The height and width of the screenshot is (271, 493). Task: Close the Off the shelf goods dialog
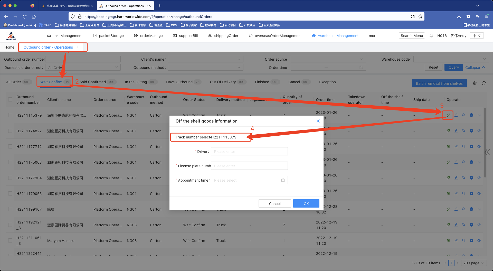[x=318, y=121]
